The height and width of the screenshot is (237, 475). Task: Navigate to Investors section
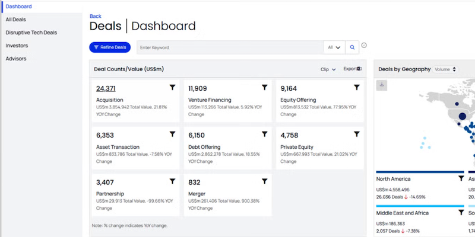[17, 46]
